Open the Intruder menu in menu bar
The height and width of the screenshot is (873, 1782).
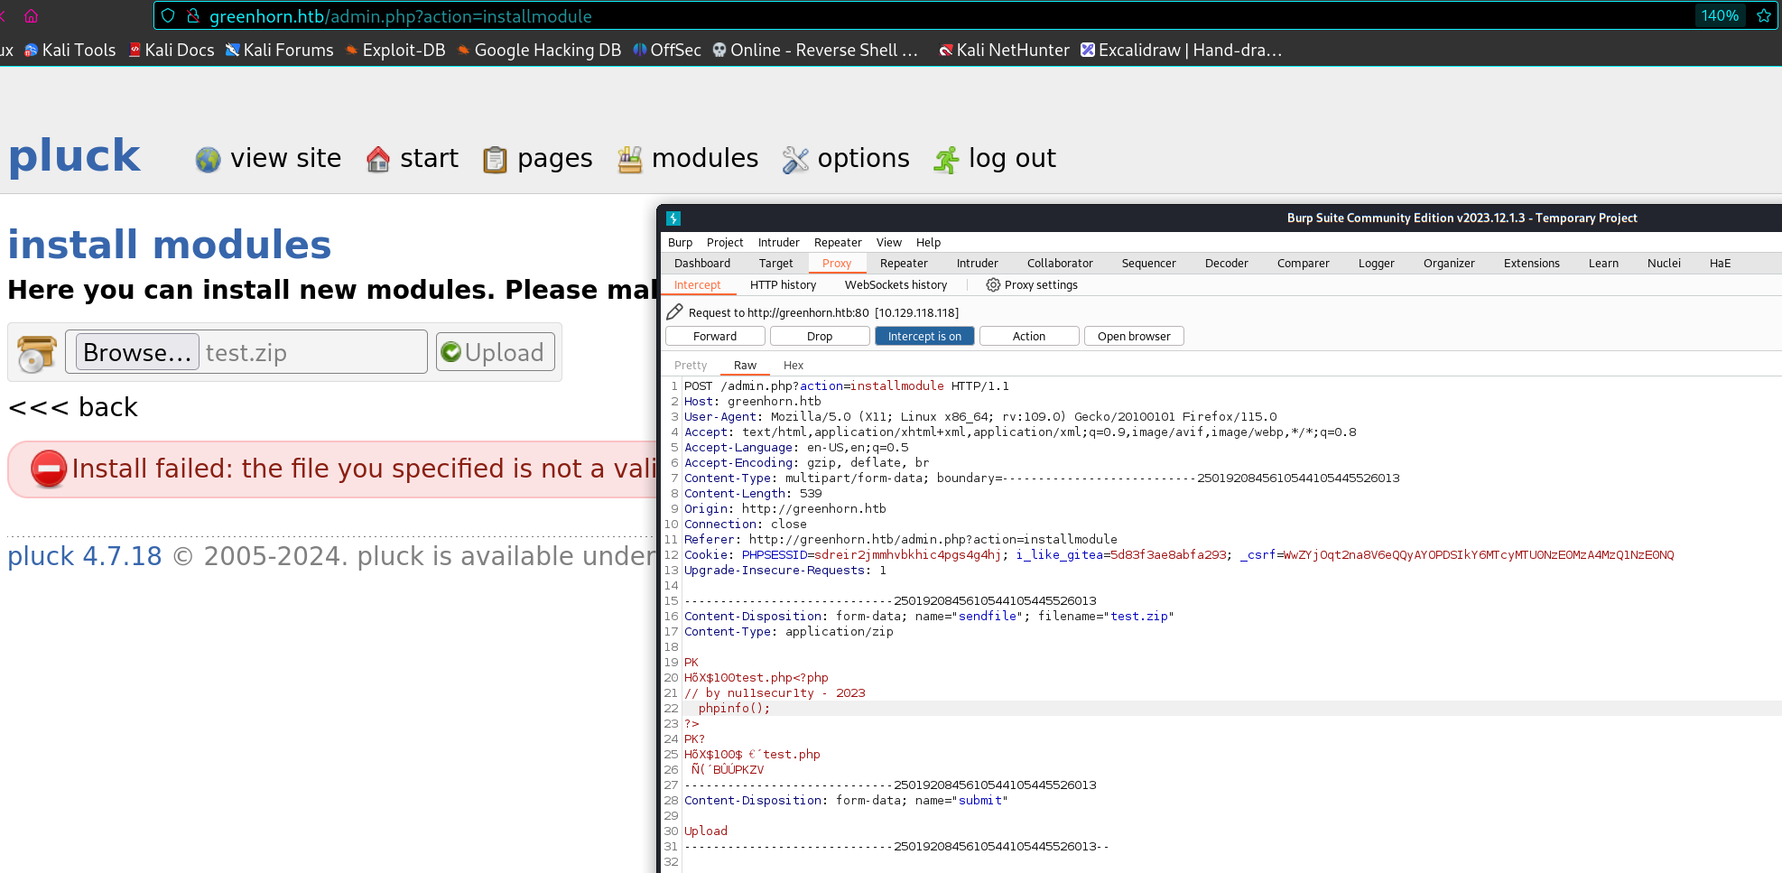(778, 242)
